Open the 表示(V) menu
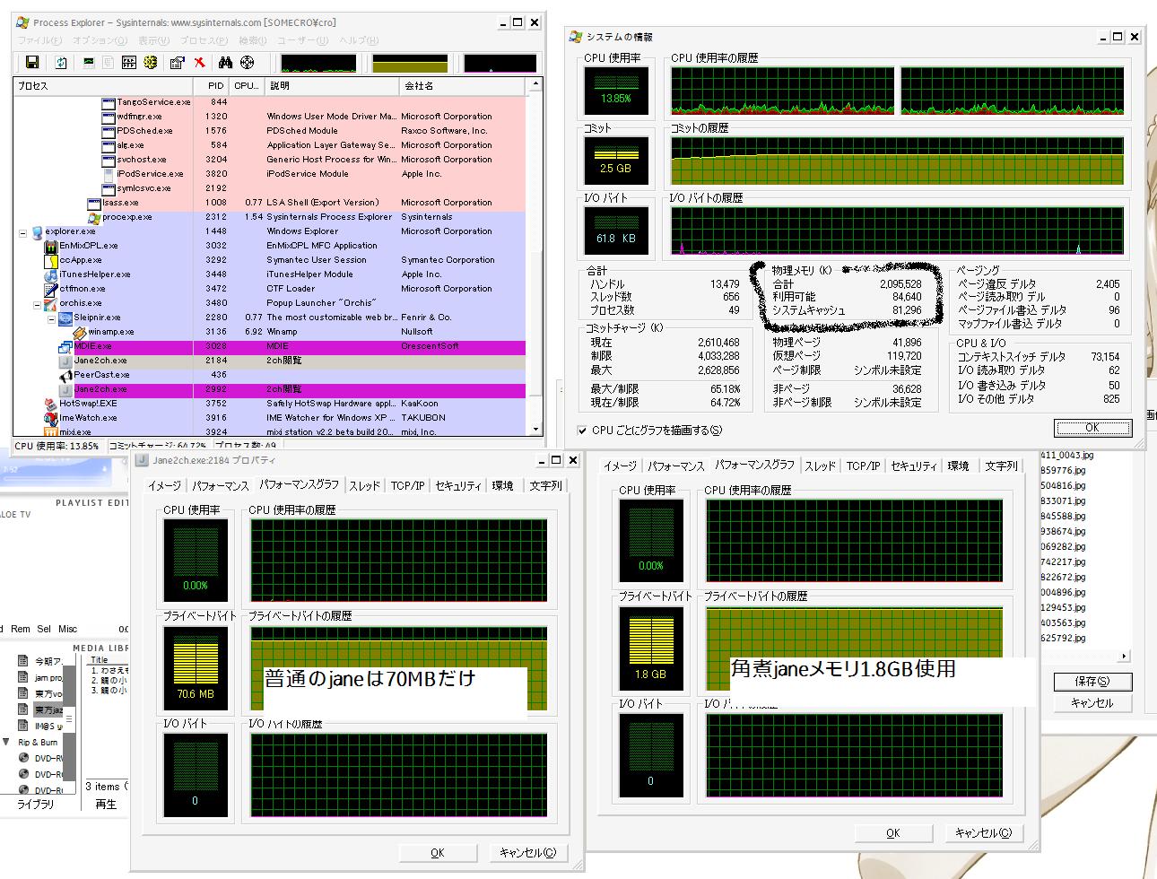 click(x=153, y=40)
